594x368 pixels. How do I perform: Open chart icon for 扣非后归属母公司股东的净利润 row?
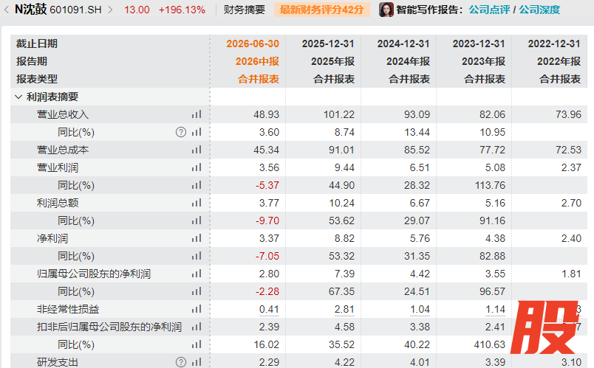pos(197,327)
